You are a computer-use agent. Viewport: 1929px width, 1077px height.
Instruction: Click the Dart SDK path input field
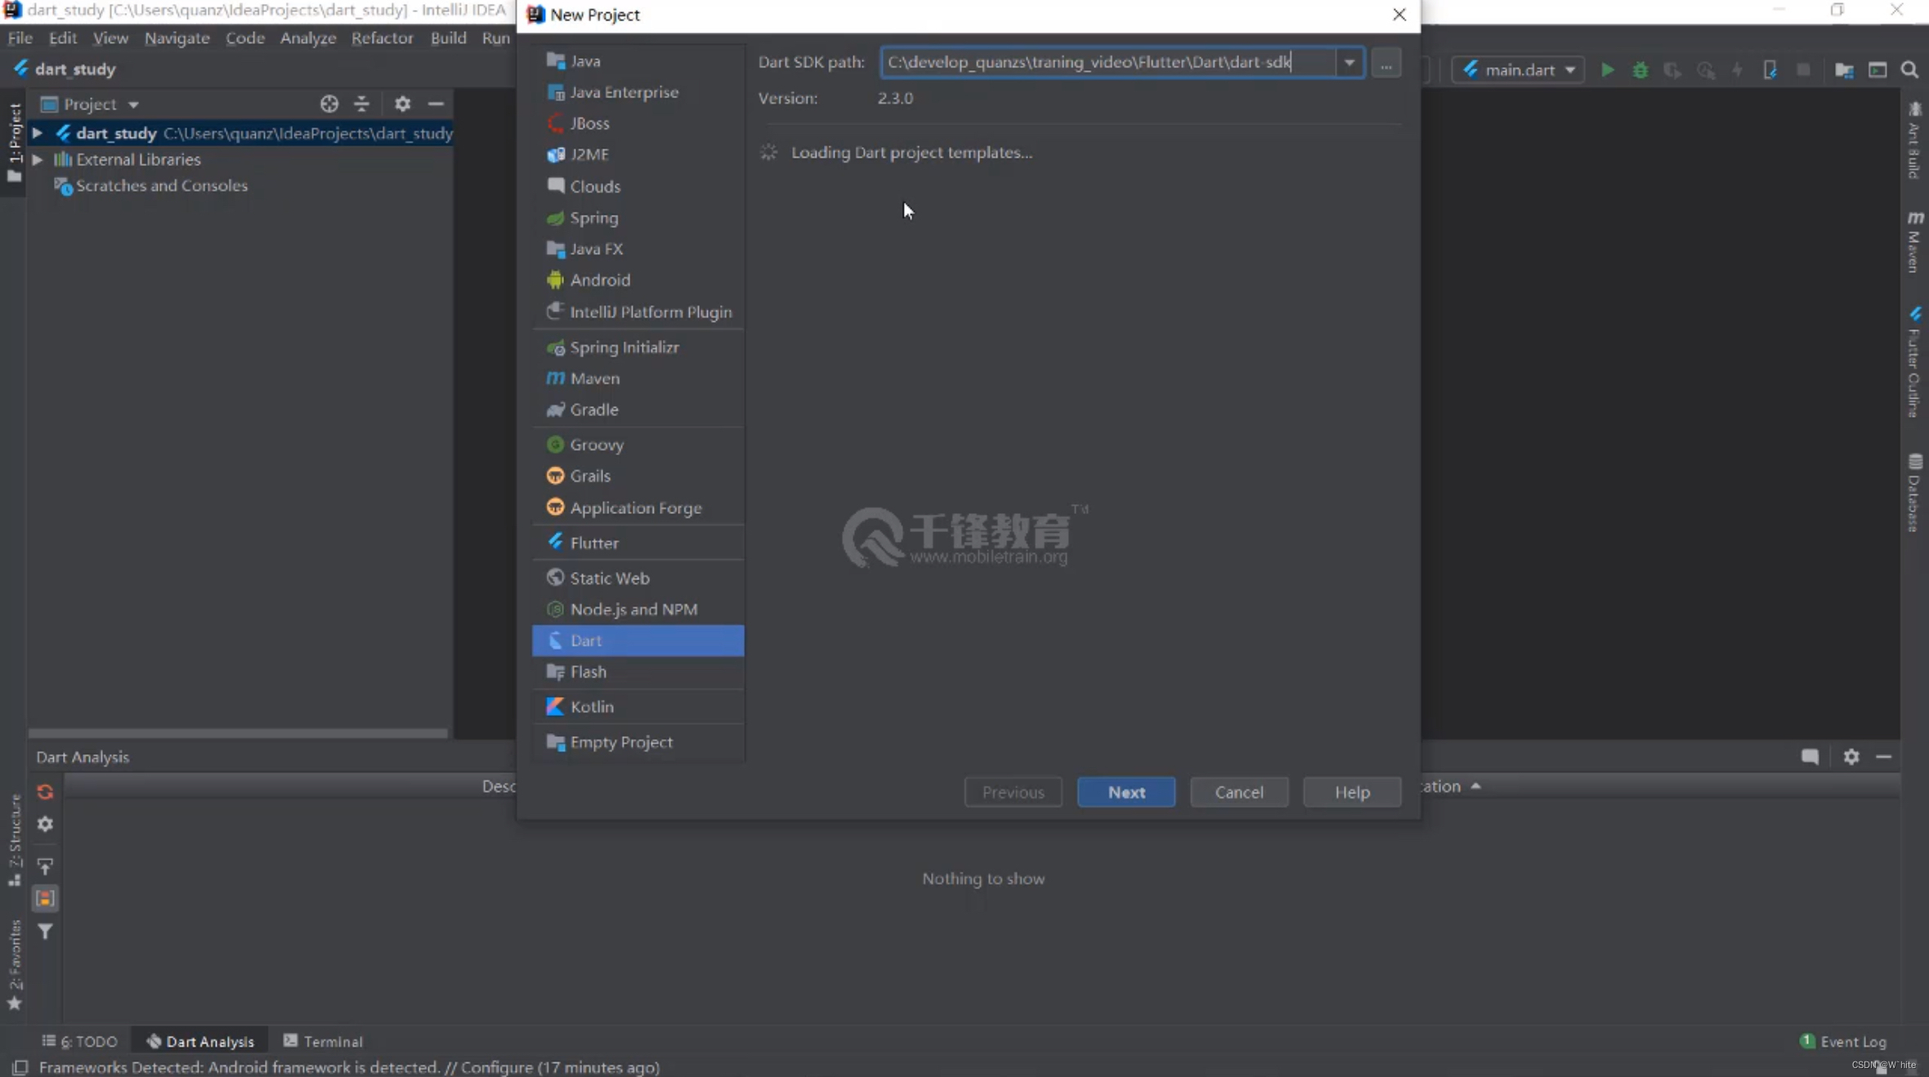(x=1112, y=61)
